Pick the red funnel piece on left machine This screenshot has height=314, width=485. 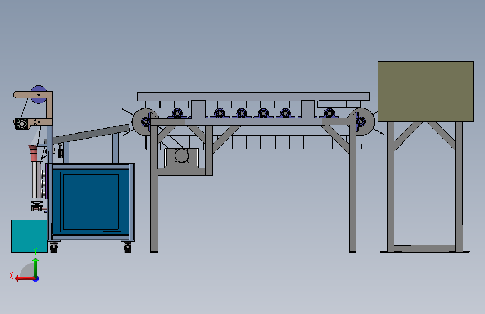[33, 153]
